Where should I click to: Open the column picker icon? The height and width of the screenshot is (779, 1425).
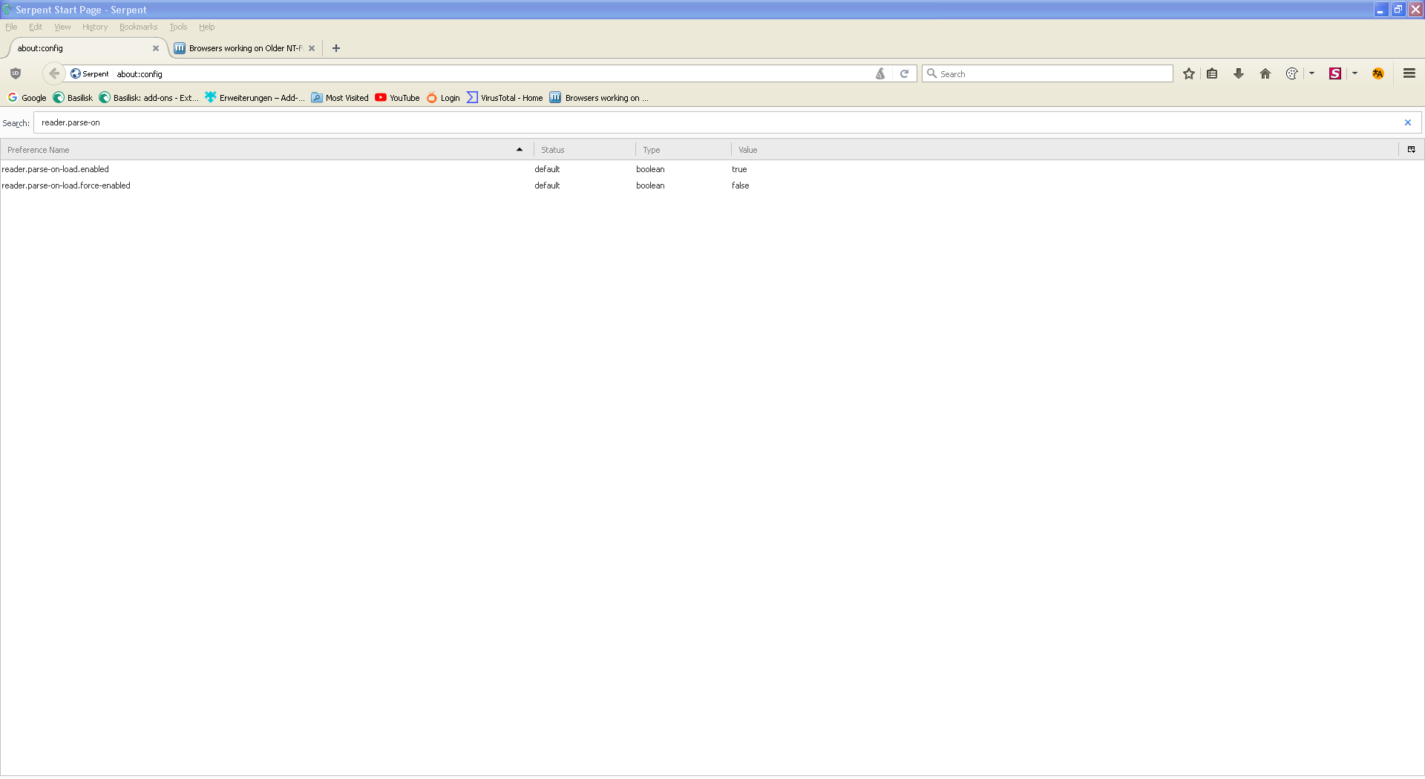[1412, 150]
